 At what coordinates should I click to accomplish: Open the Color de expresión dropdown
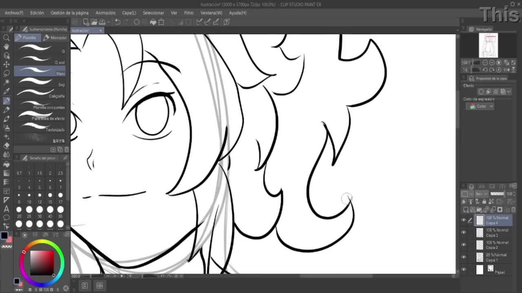pyautogui.click(x=480, y=106)
